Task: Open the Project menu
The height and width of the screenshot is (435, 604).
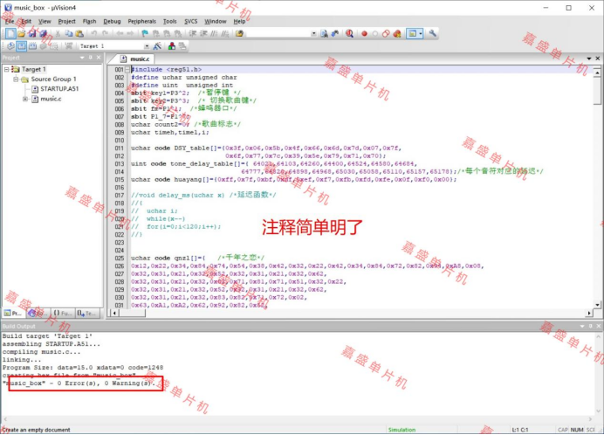Action: (66, 21)
